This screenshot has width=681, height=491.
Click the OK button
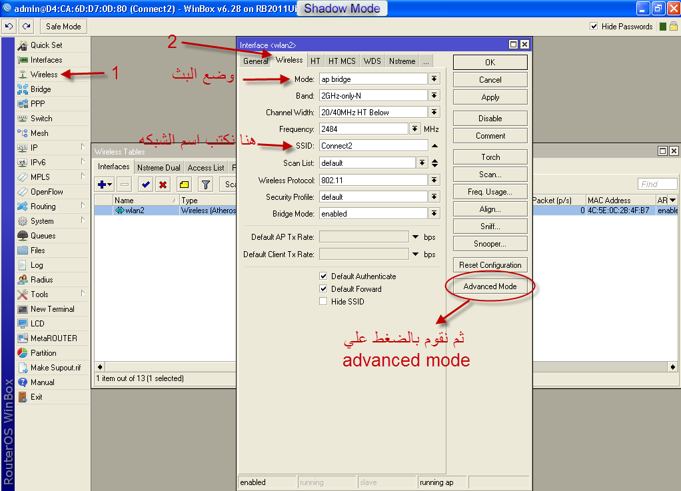[490, 63]
